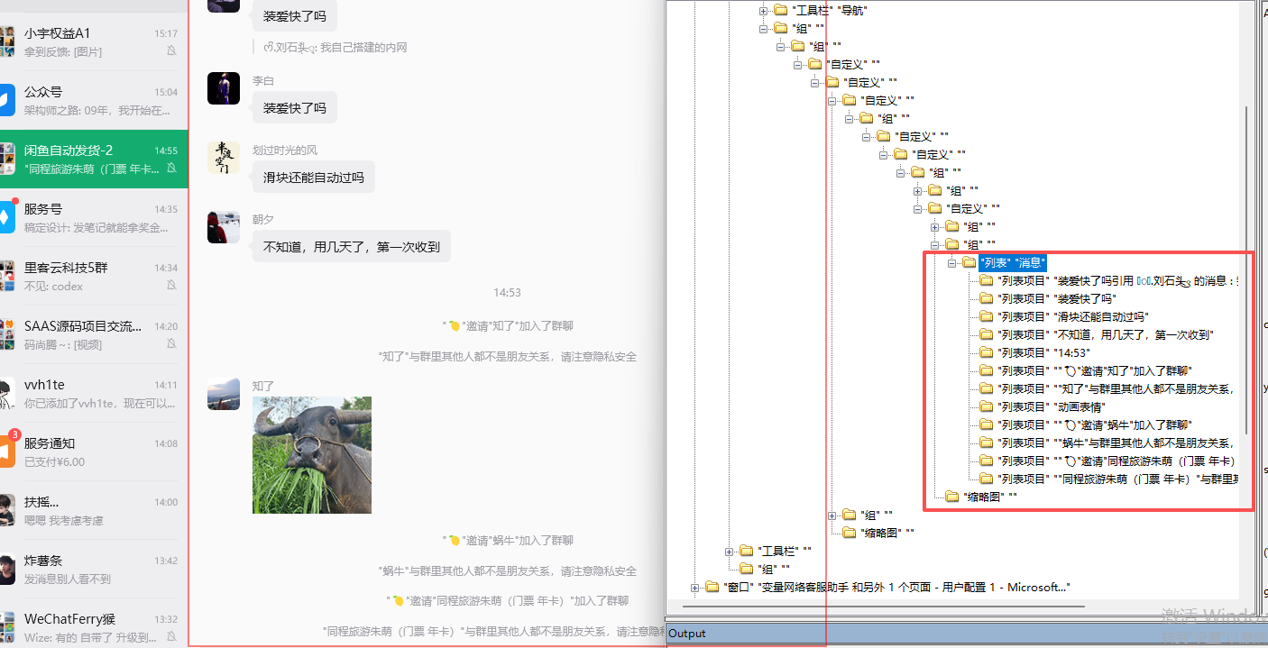The image size is (1268, 648).
Task: Click the muted bell icon on SAAS源码项目交流
Action: click(x=171, y=344)
